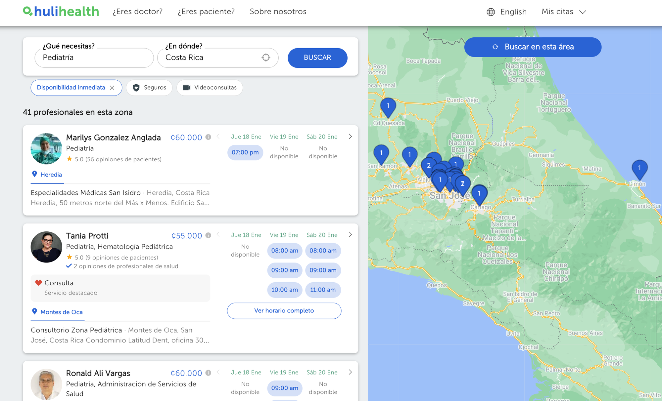Toggle the Seguros filter chip

tap(149, 88)
